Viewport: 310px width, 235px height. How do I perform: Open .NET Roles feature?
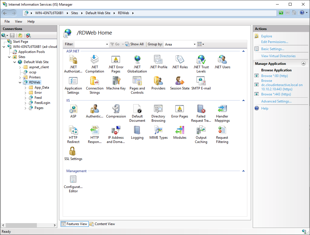point(180,62)
